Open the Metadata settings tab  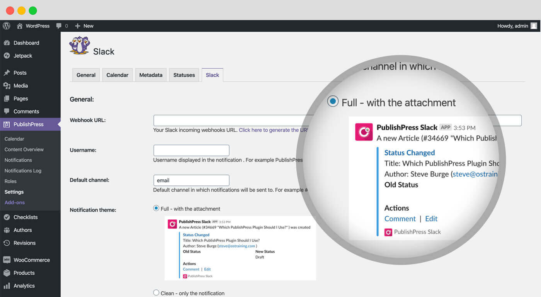tap(151, 75)
